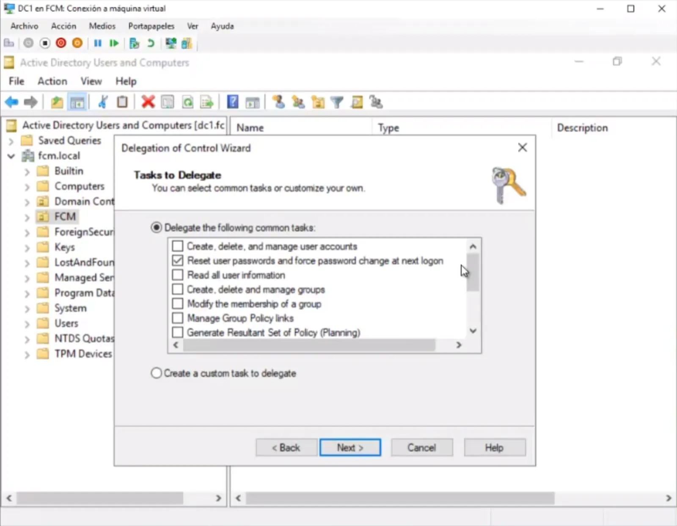
Task: Click the Delete red X toolbar icon
Action: point(148,102)
